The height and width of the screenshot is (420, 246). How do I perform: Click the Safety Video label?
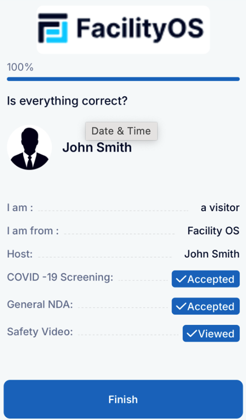pyautogui.click(x=40, y=332)
